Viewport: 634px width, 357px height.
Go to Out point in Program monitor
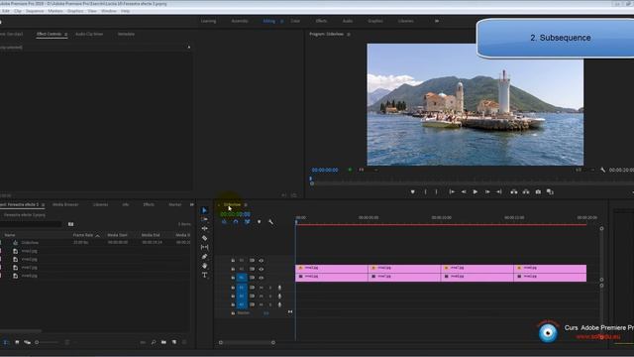pyautogui.click(x=499, y=191)
